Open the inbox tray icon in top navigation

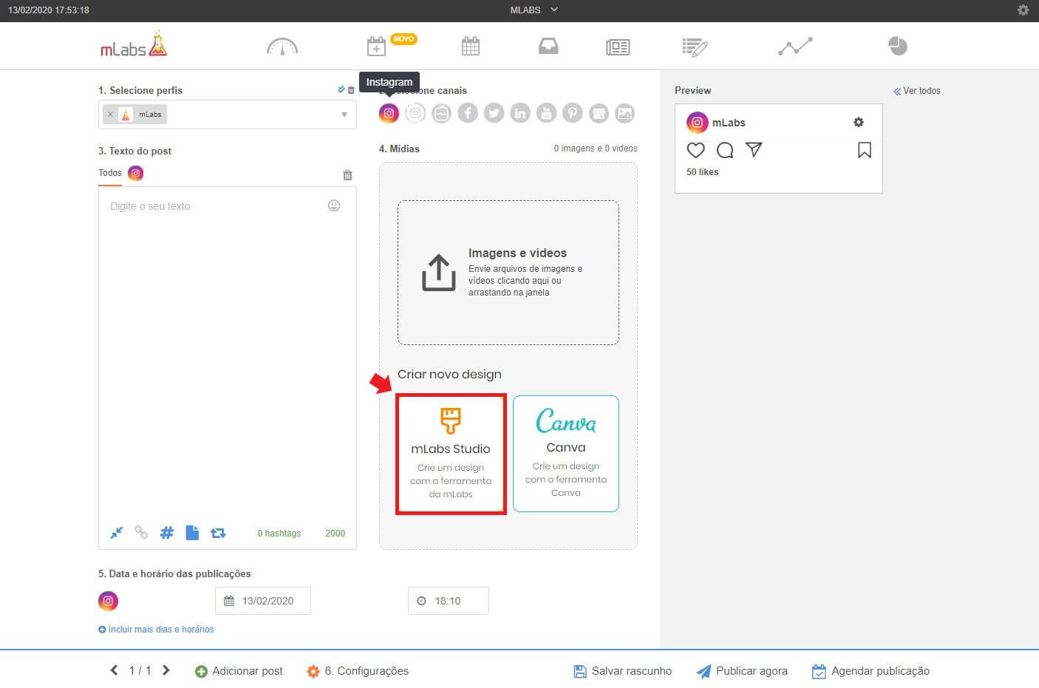[x=548, y=47]
